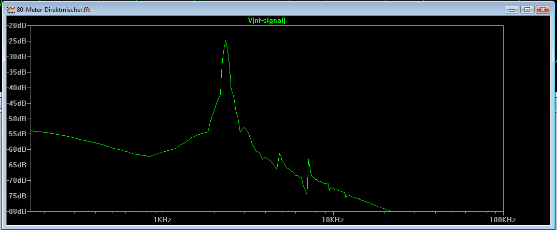557x230 pixels.
Task: Click the LTspice waveform icon in title bar
Action: [11, 9]
